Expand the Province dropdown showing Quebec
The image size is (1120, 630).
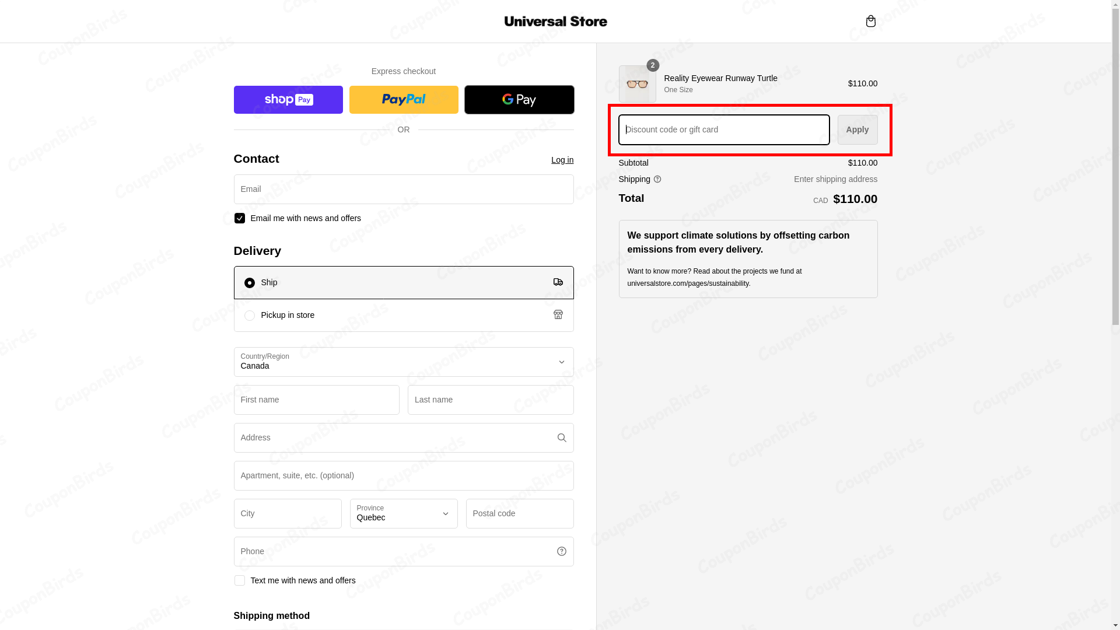404,514
